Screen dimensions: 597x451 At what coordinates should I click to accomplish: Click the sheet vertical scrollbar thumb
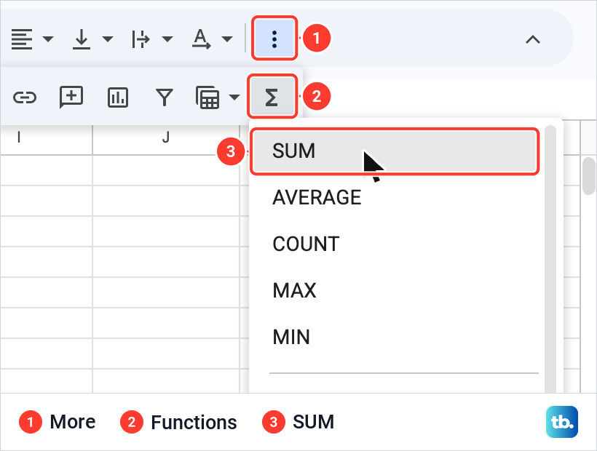[x=589, y=176]
